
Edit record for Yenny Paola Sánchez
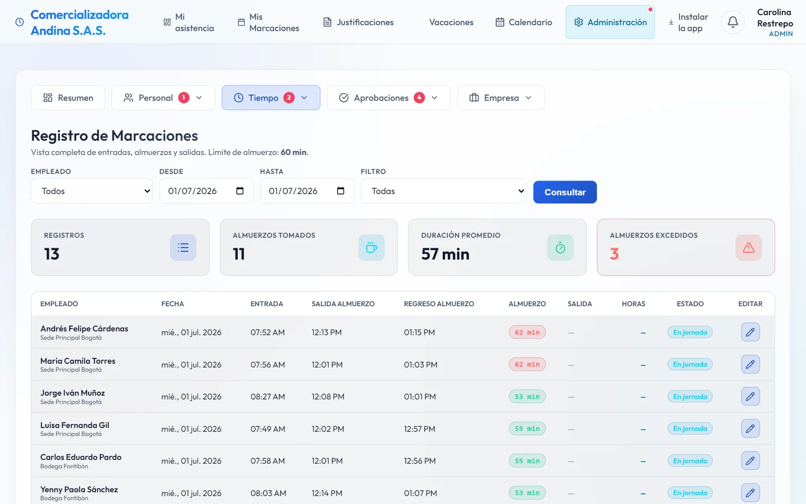coord(750,493)
